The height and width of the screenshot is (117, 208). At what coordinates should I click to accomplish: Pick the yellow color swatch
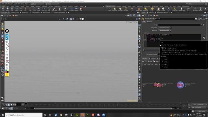7,74
